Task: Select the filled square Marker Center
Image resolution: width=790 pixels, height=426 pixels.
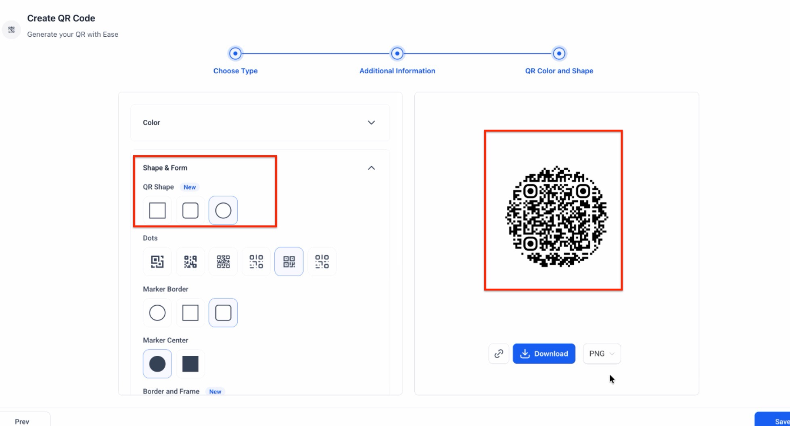Action: coord(190,364)
